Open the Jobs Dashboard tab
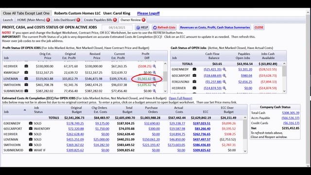Screen dimensions: 311x175 tap(65, 20)
